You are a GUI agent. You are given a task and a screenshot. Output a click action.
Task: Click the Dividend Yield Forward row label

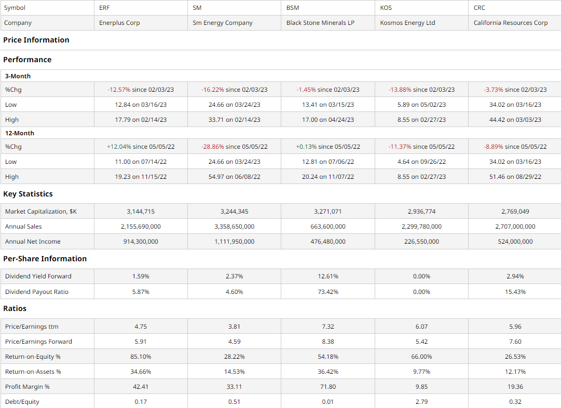click(38, 276)
